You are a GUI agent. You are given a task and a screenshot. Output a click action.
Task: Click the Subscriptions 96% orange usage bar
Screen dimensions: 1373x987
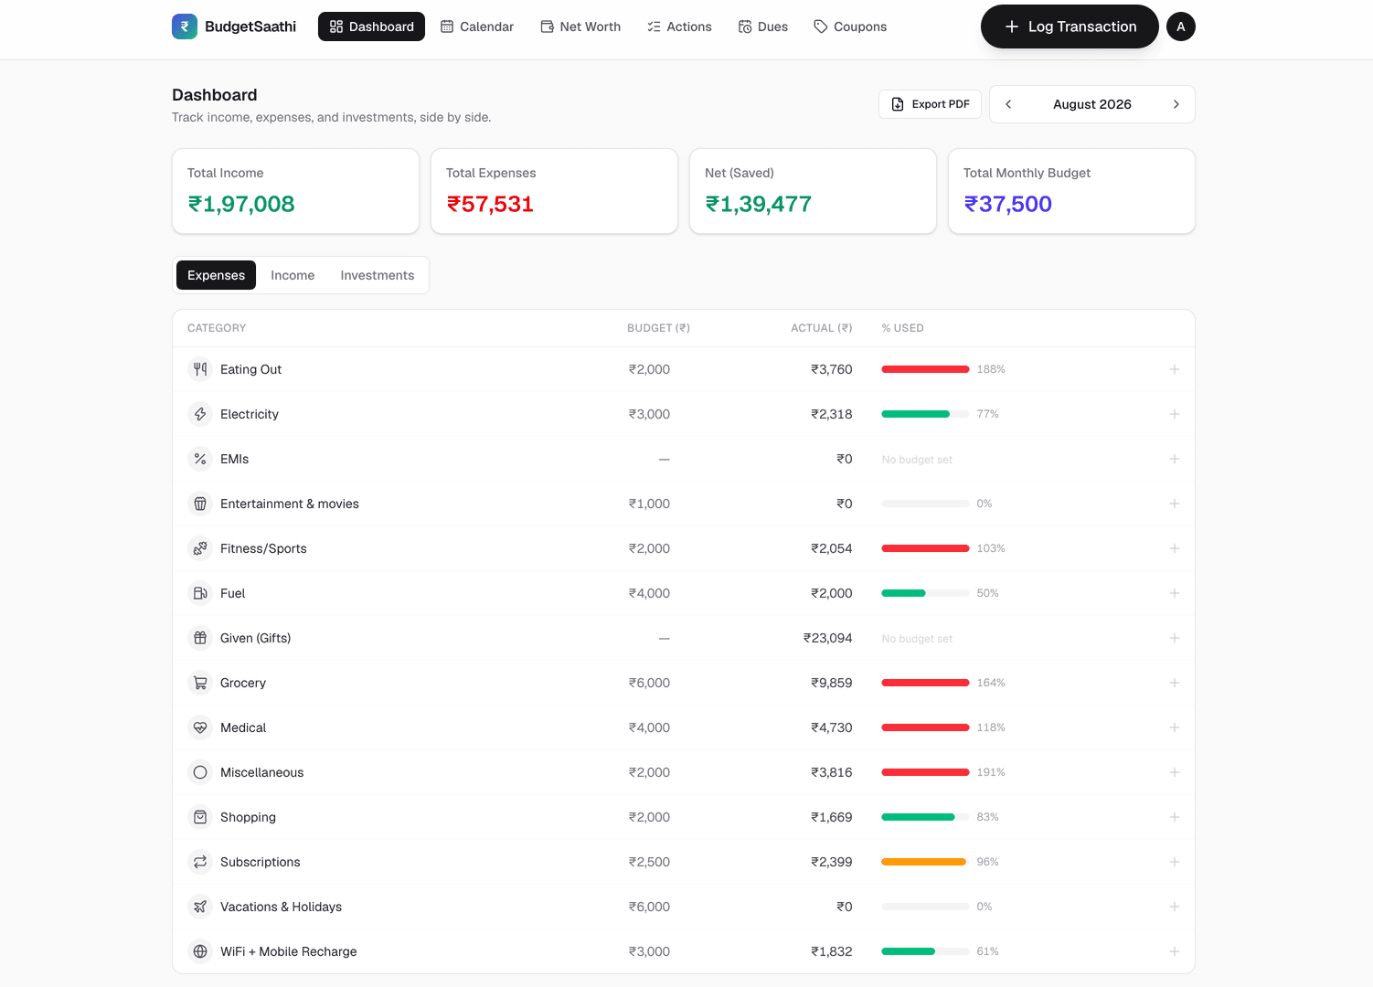pos(925,862)
